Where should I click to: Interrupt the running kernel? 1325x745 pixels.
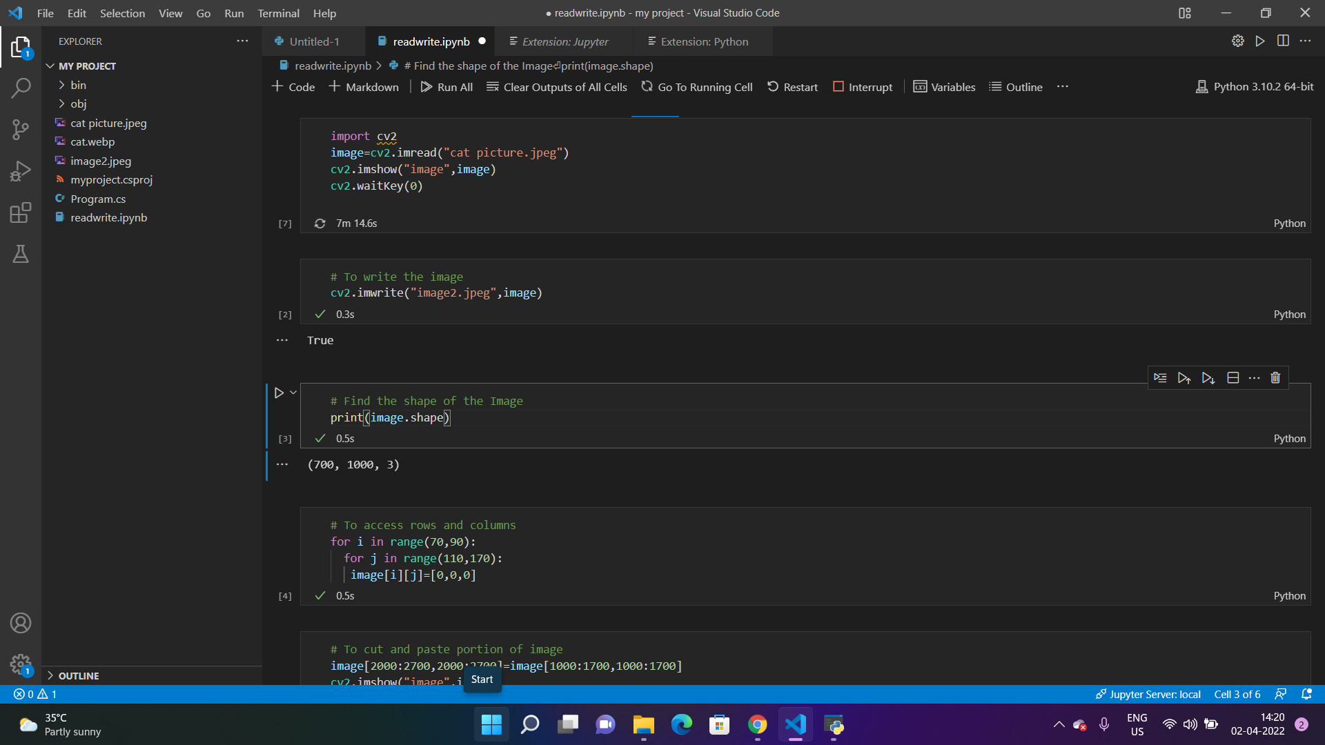coord(862,86)
